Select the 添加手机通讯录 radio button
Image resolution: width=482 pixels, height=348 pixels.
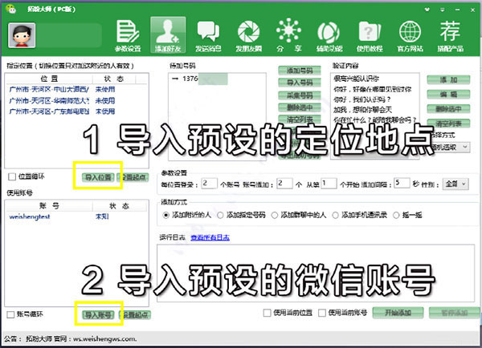(335, 215)
